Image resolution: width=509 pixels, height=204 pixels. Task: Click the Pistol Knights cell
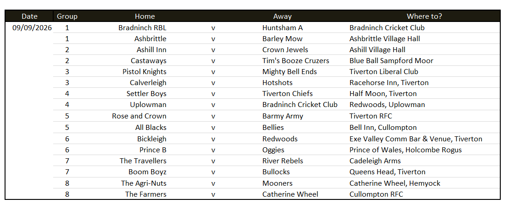pos(144,72)
